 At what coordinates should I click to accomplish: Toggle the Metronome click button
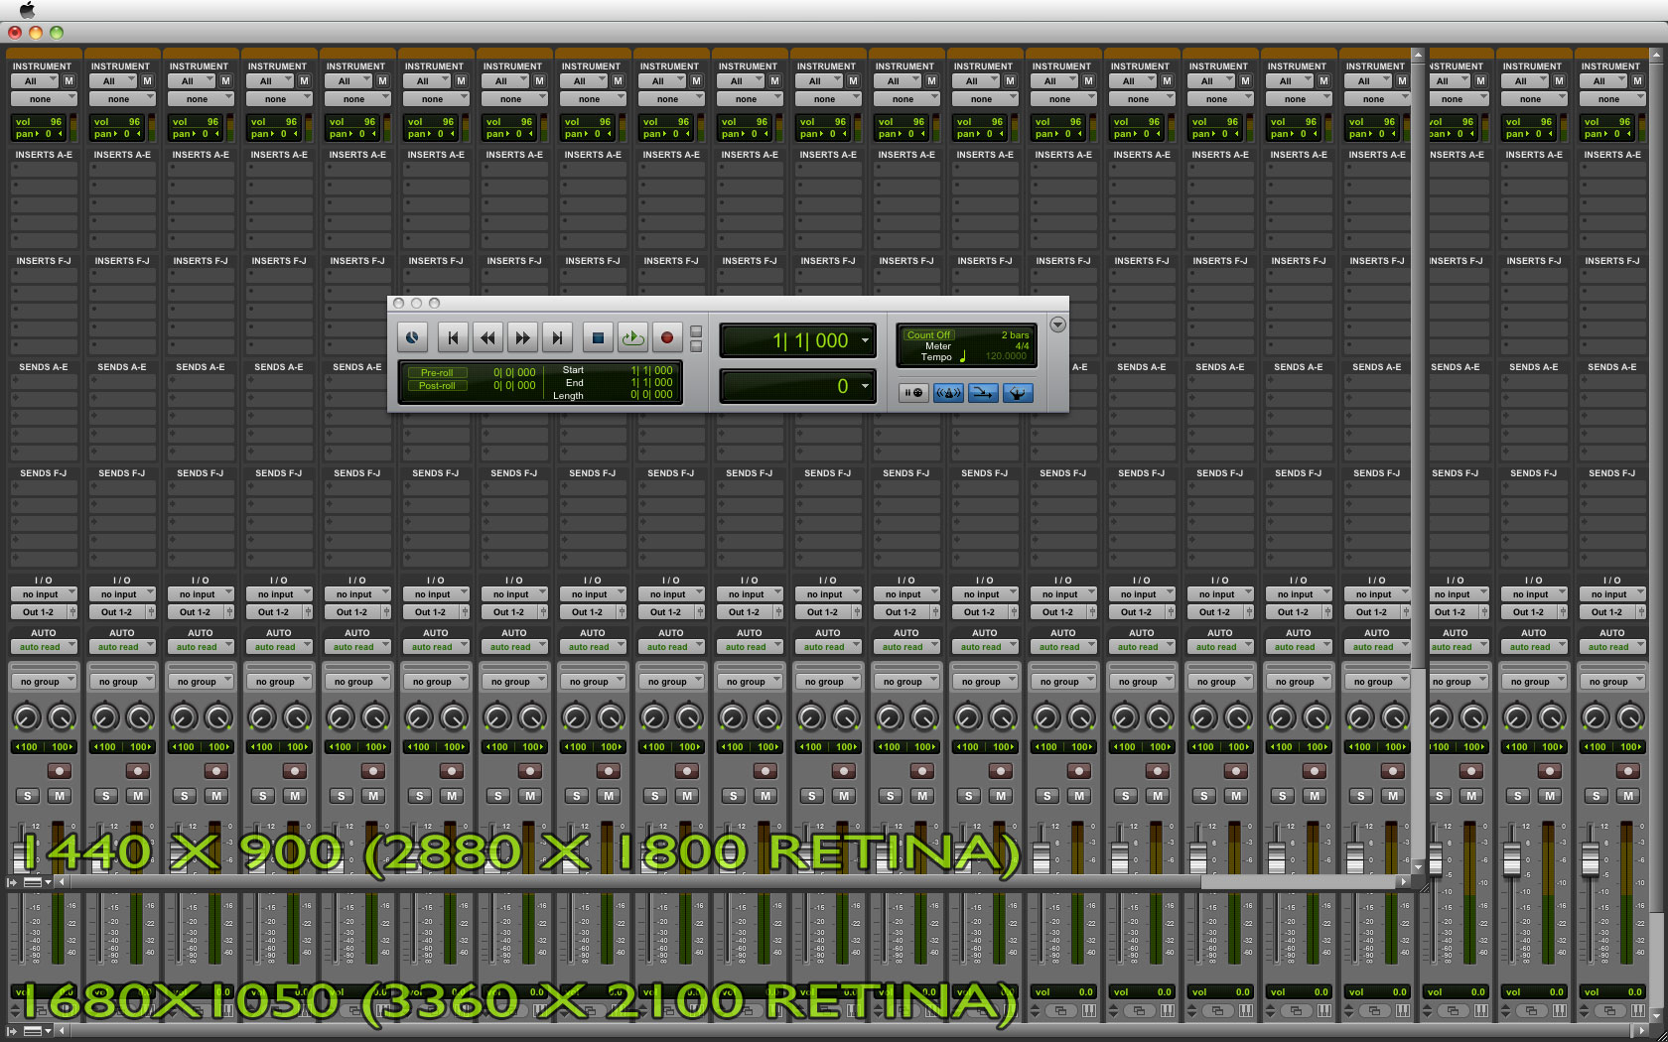click(948, 393)
